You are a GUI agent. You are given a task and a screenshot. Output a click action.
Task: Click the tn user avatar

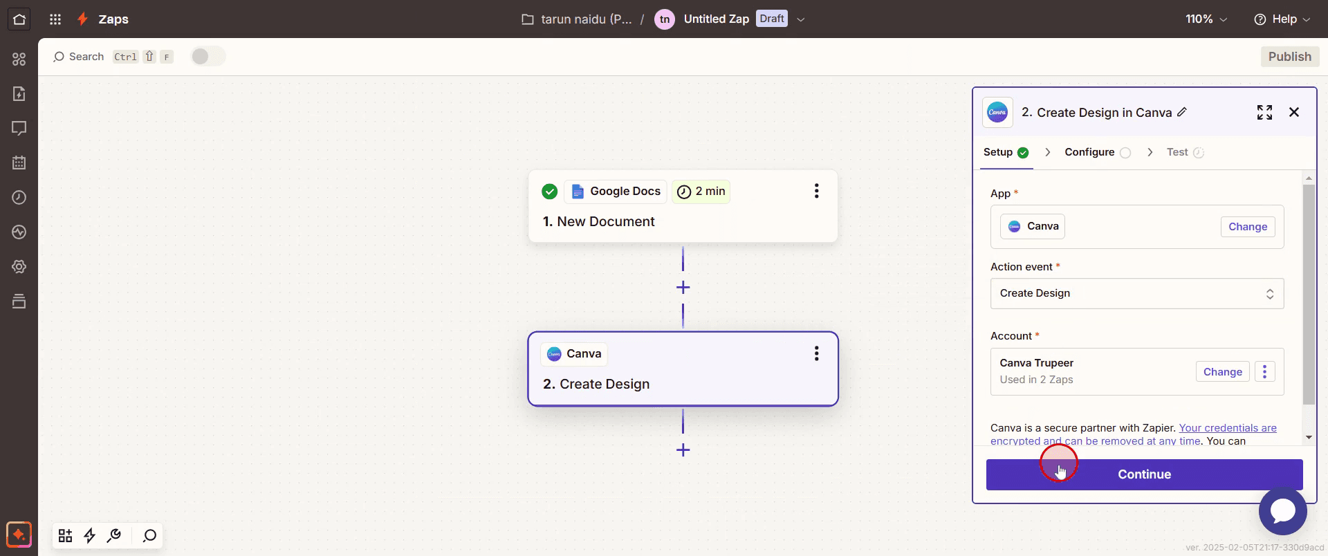(664, 19)
